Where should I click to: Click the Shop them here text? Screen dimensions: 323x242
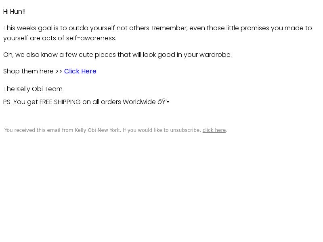28,71
